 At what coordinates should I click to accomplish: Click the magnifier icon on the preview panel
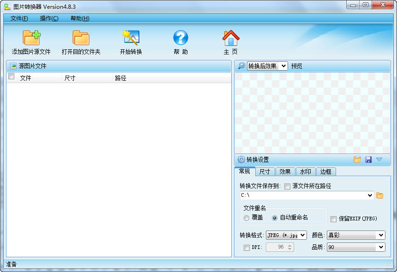[x=242, y=65]
